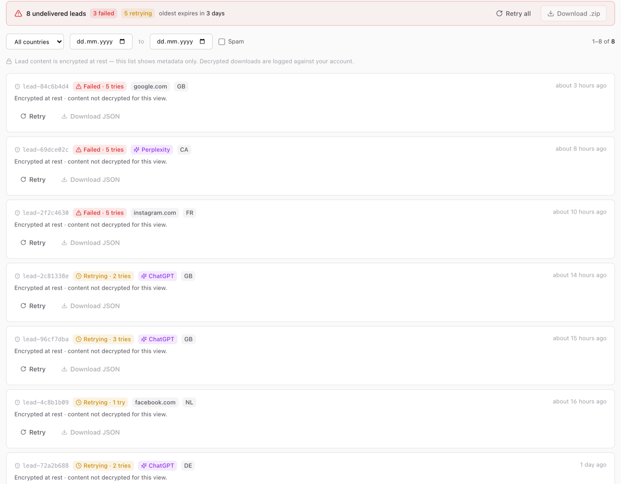Open calendar picker on the end date
The width and height of the screenshot is (621, 484).
pos(202,41)
